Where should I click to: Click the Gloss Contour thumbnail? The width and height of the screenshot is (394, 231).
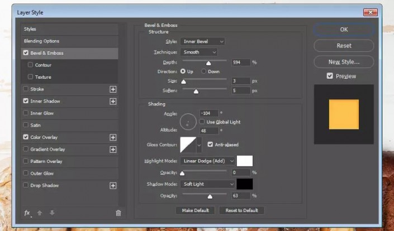pyautogui.click(x=188, y=145)
